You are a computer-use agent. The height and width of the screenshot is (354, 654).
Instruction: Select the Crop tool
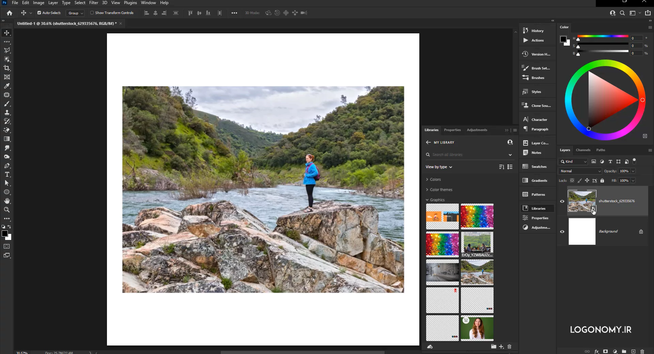coord(7,68)
